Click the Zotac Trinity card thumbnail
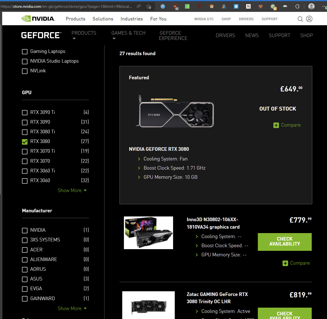The image size is (327, 319). pos(148,305)
